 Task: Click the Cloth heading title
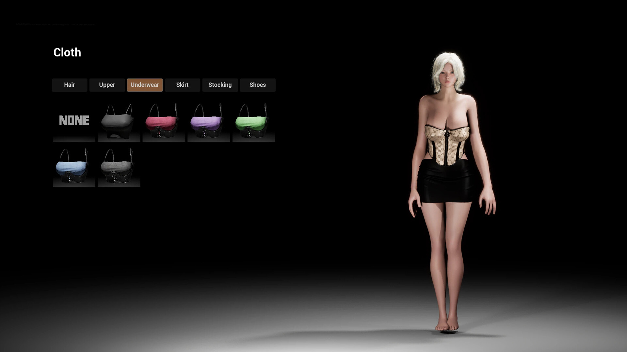pyautogui.click(x=67, y=53)
